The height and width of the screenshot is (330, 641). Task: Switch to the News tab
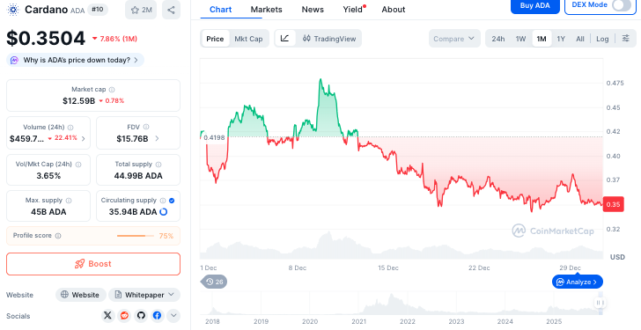click(313, 10)
